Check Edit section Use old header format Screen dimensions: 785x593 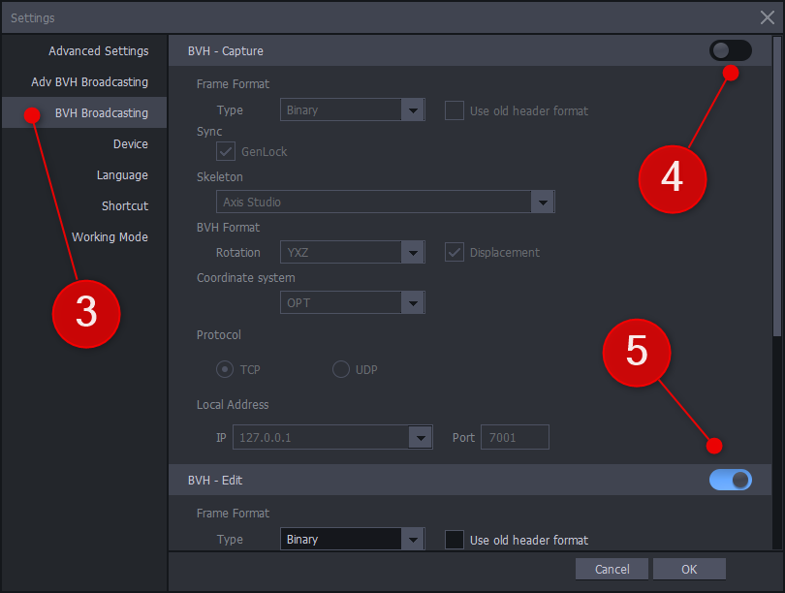(x=455, y=540)
